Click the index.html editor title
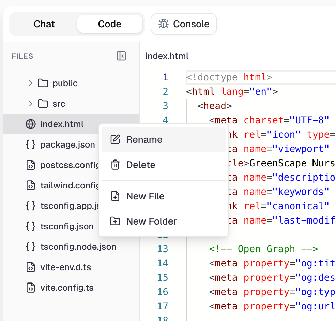336x321 pixels. click(x=167, y=56)
